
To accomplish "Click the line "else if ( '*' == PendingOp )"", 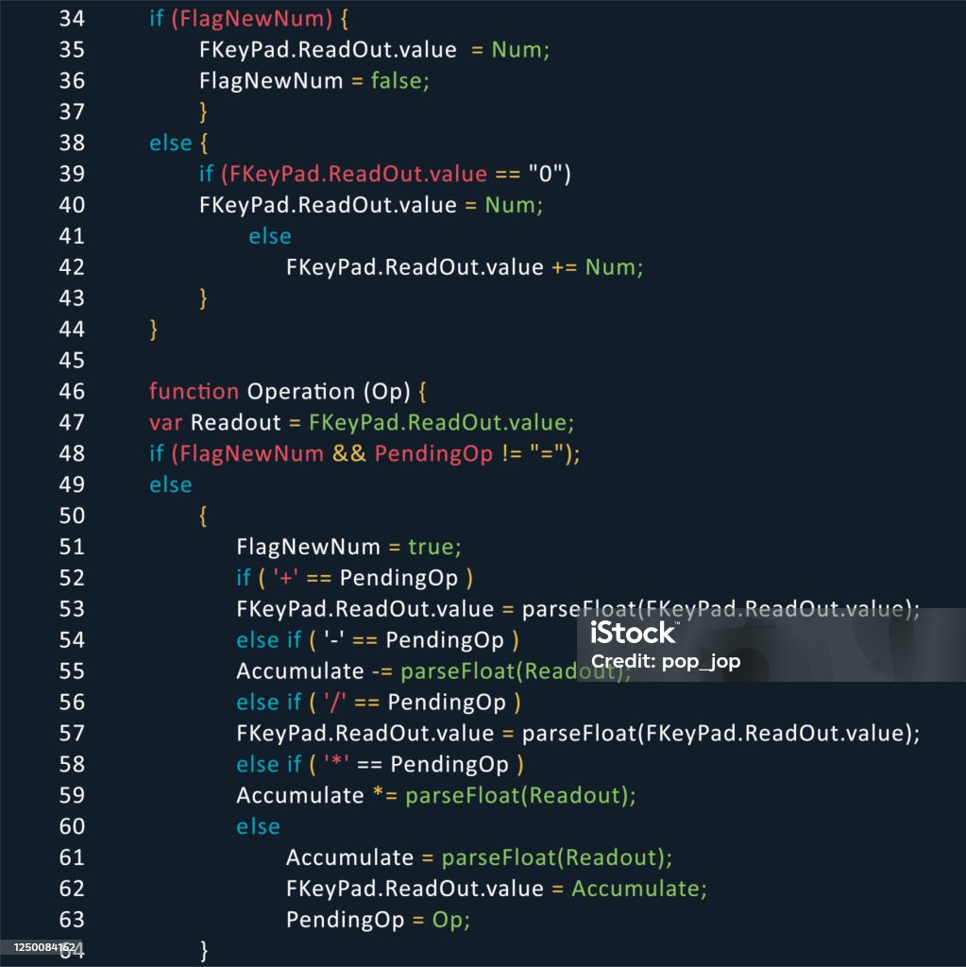I will [x=380, y=764].
